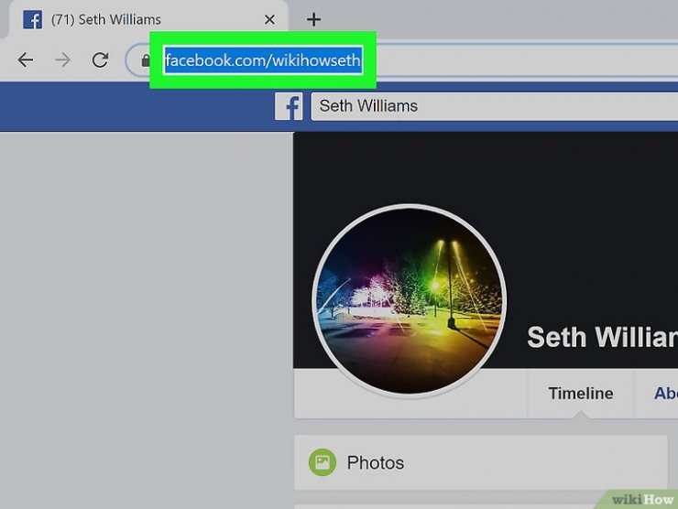Switch to the Timeline tab
Viewport: 678px width, 509px height.
pos(580,394)
